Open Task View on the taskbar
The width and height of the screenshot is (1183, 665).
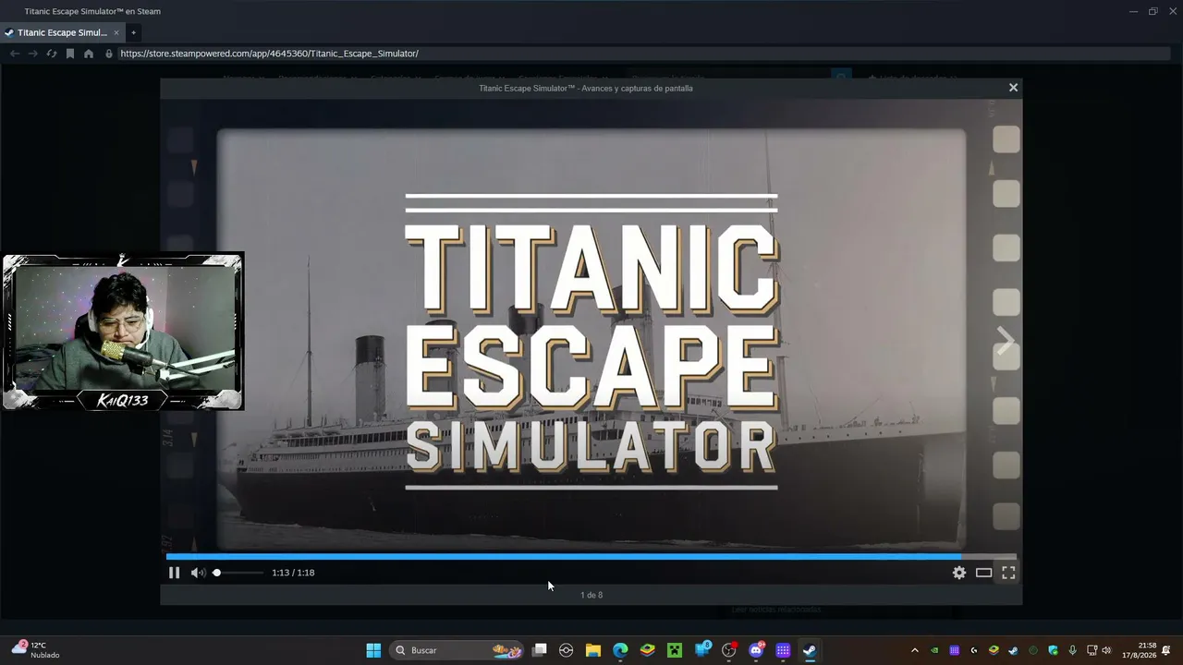[540, 650]
